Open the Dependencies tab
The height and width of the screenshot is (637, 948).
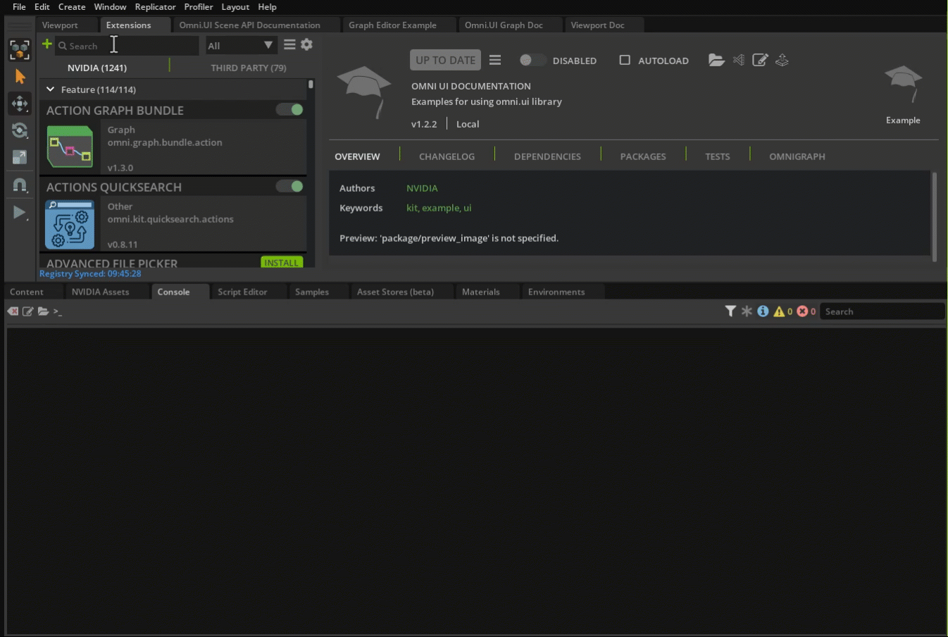coord(547,156)
